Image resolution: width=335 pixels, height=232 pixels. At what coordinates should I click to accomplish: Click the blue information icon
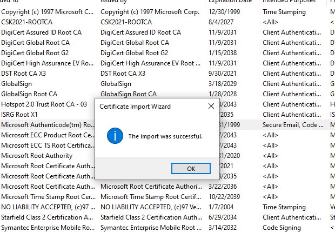click(x=115, y=136)
